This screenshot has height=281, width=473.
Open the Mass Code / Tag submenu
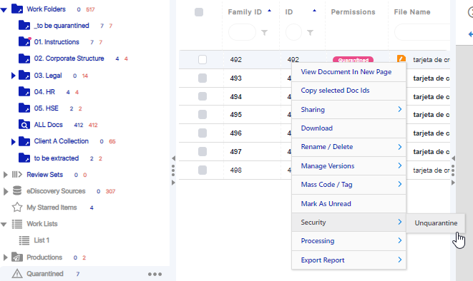(348, 185)
